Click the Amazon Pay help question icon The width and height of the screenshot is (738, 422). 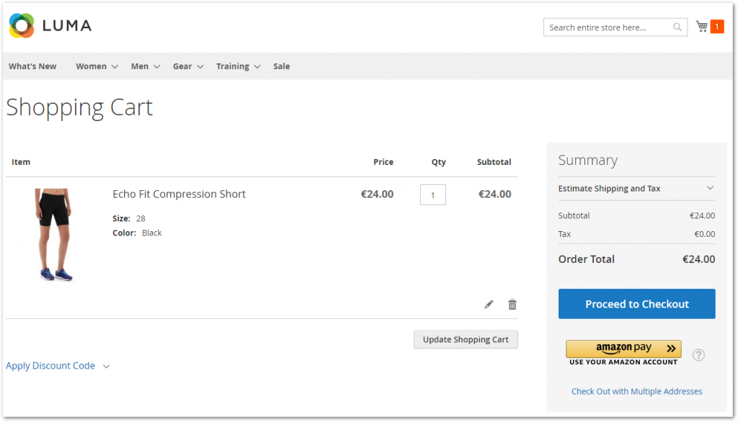(x=698, y=355)
